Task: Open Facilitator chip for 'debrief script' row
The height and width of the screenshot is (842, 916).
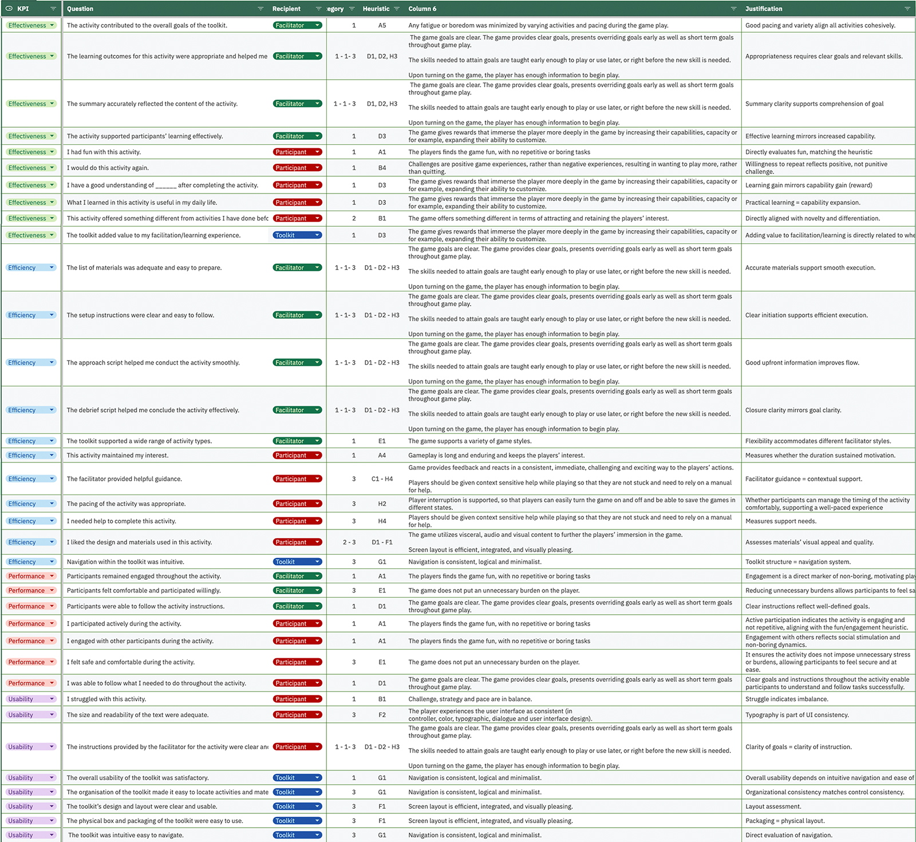Action: (x=297, y=410)
